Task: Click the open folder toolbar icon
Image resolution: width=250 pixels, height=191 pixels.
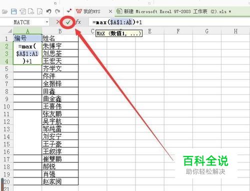Action: point(5,11)
